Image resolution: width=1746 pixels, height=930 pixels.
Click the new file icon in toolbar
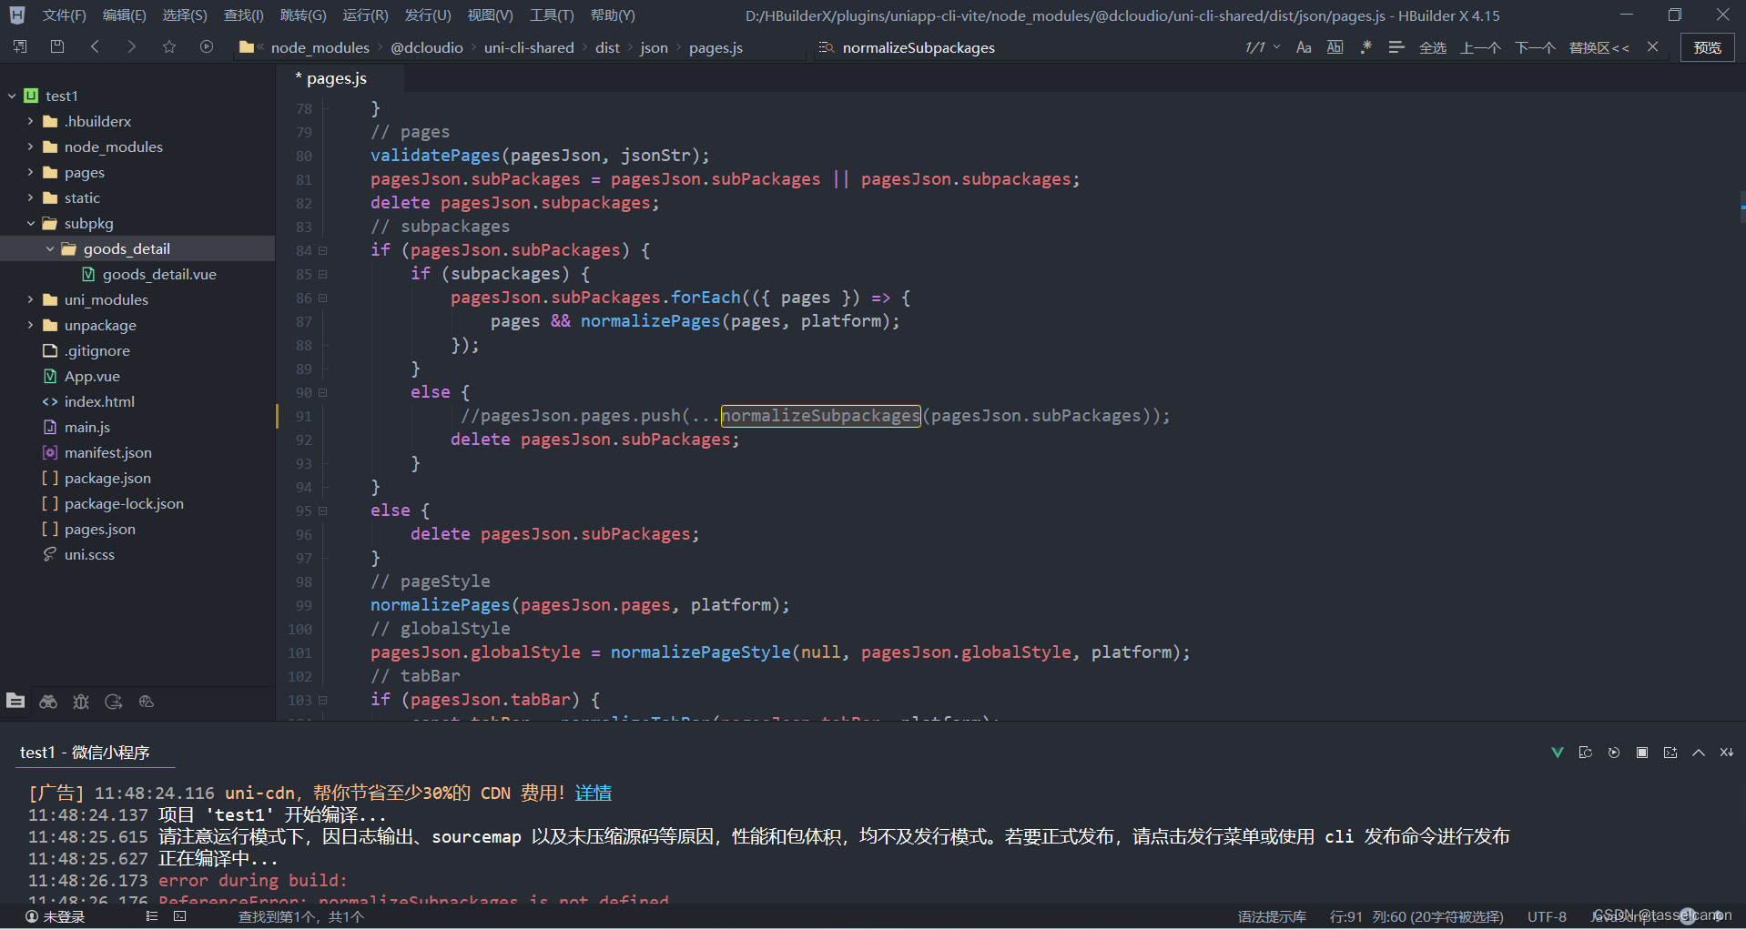tap(20, 46)
